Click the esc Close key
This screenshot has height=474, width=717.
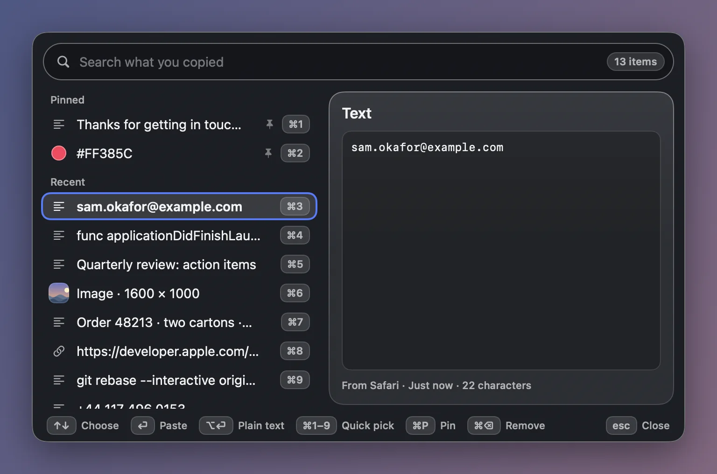pyautogui.click(x=621, y=425)
